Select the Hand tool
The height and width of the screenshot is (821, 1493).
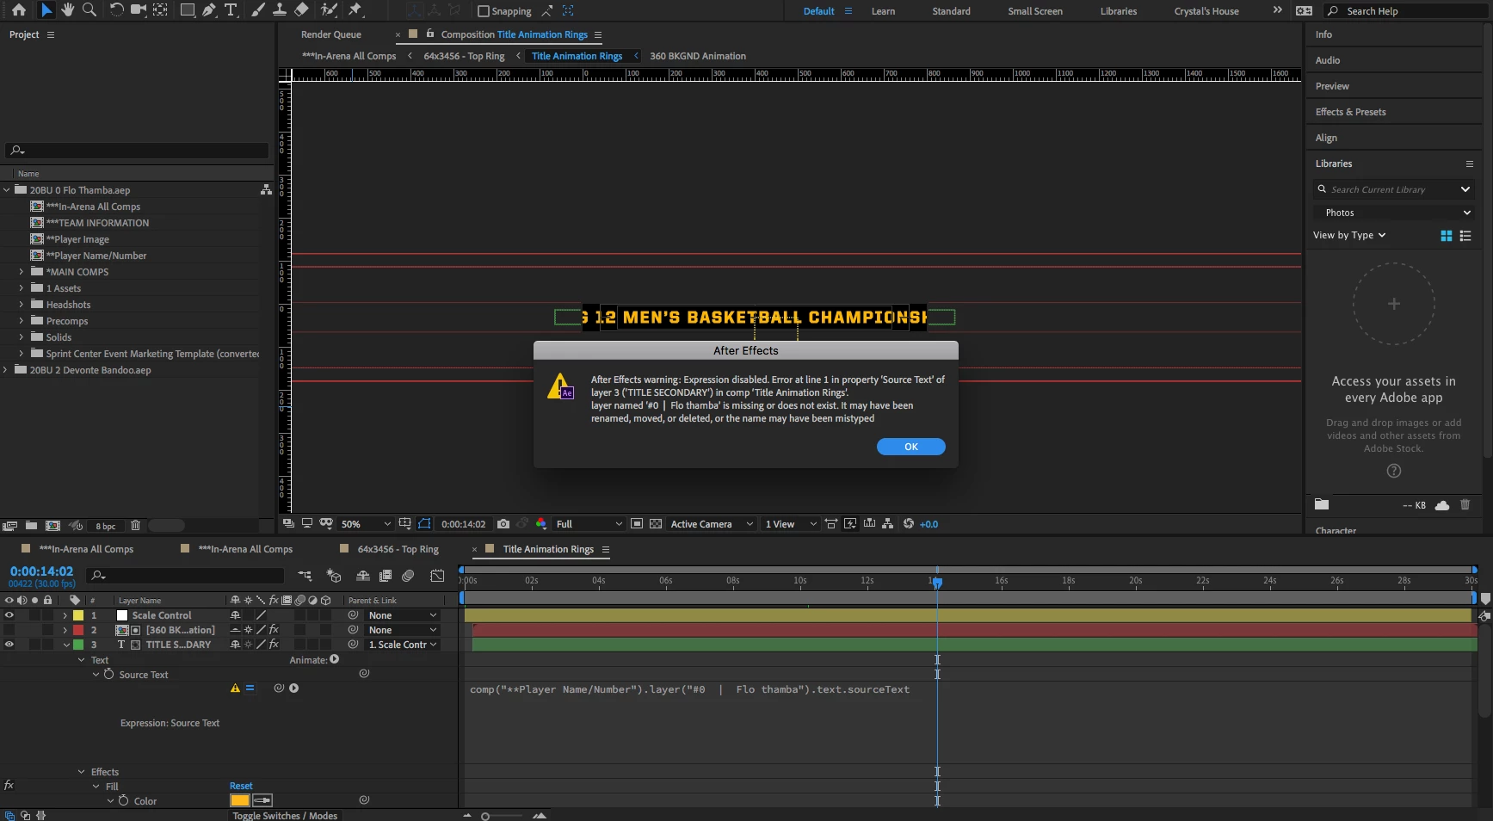[67, 10]
